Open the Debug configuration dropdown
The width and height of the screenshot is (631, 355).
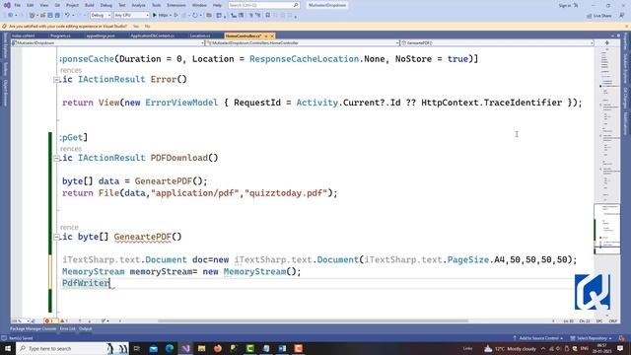click(101, 16)
